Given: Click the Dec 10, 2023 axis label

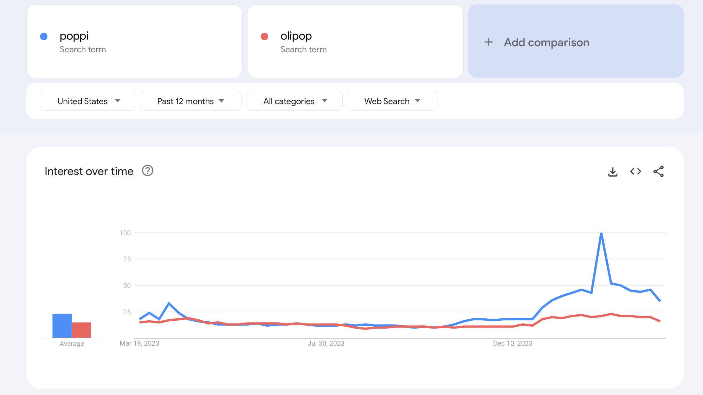Looking at the screenshot, I should [513, 343].
